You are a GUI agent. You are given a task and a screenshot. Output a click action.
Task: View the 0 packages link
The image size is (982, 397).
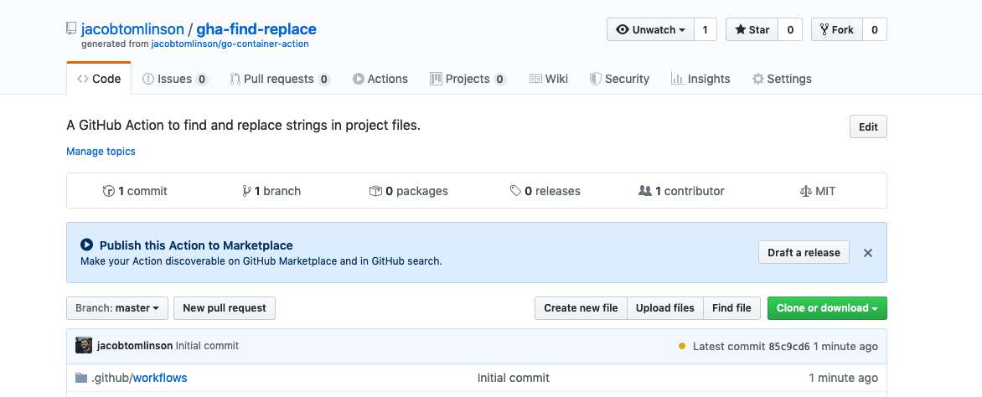tap(409, 191)
